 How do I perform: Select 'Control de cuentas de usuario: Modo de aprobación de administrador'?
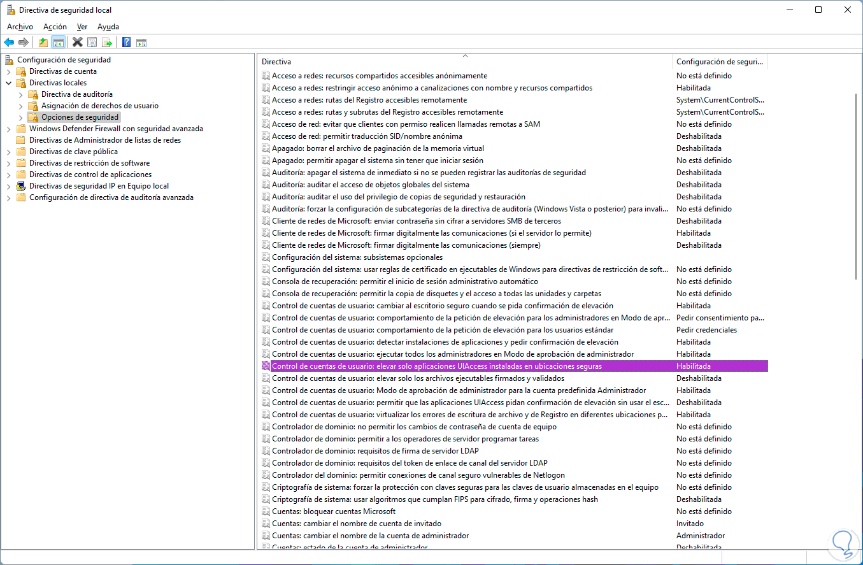(459, 390)
